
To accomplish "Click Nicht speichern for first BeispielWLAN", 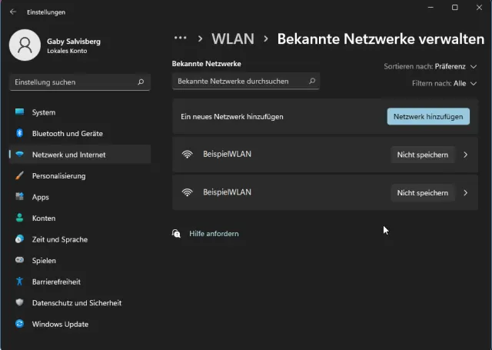I will [423, 155].
